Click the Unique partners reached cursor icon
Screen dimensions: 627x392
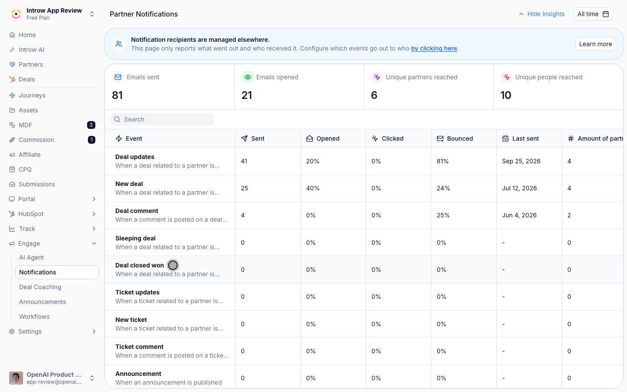377,77
